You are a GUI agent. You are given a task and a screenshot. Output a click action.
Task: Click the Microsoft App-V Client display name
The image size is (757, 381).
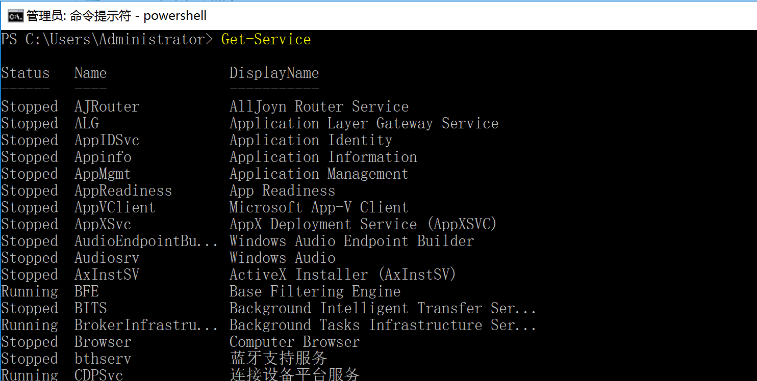pos(319,208)
